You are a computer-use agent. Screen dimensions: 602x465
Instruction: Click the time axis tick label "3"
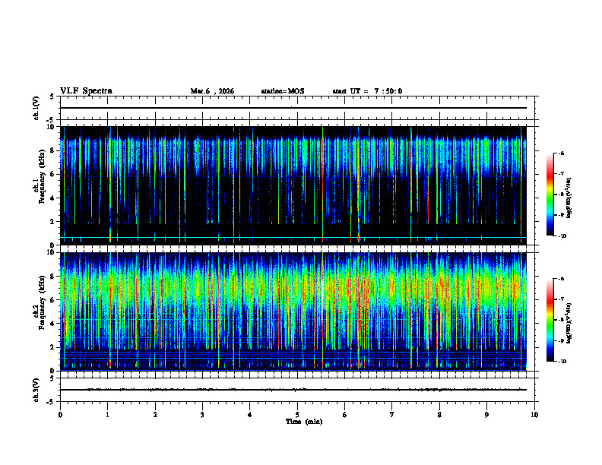pos(202,415)
